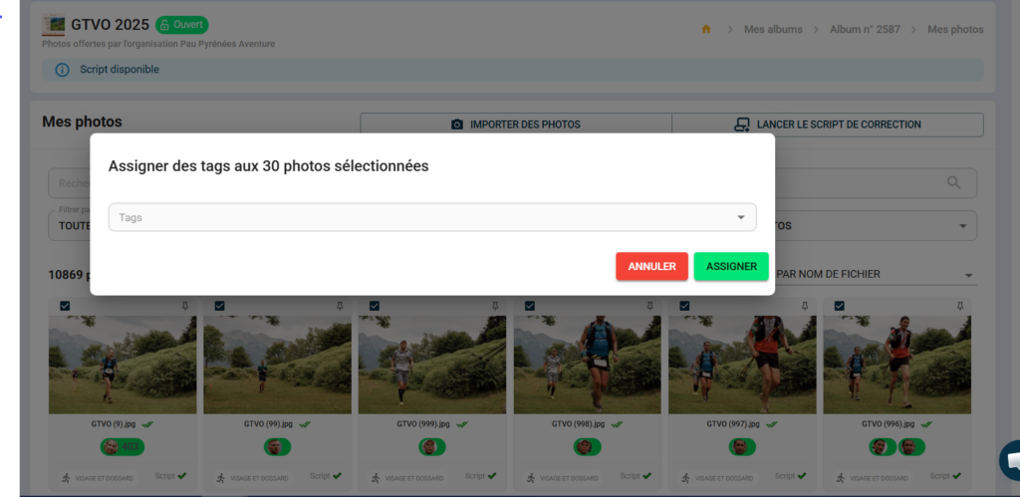Click the pin icon on GTVO (9).jpg

(x=185, y=306)
